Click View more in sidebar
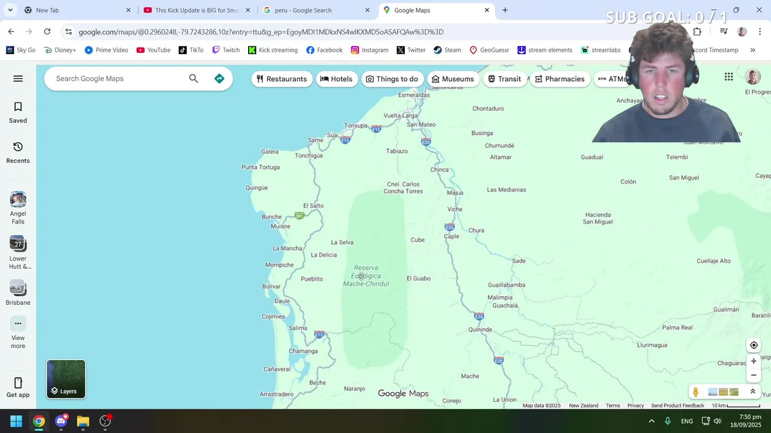771x433 pixels. pos(18,334)
